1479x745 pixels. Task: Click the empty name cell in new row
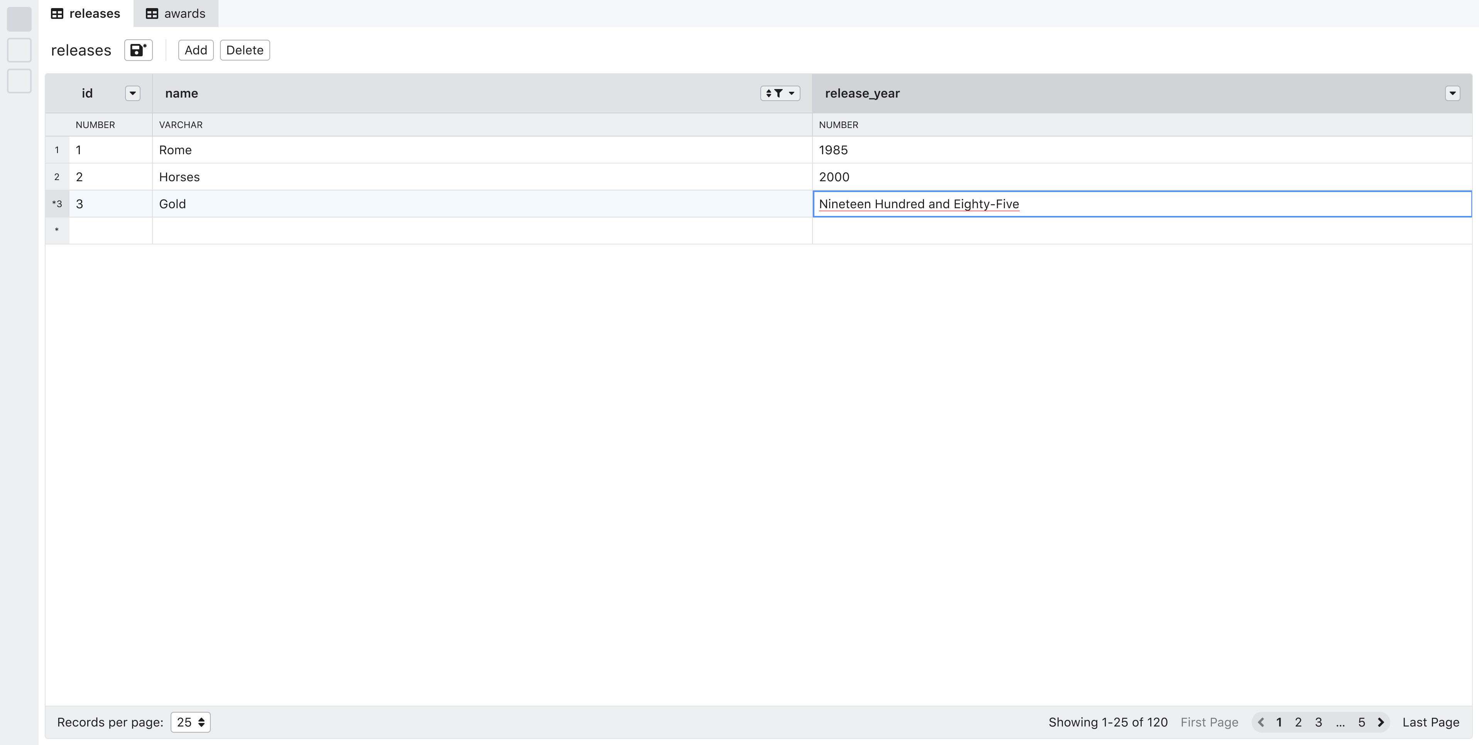pos(482,231)
